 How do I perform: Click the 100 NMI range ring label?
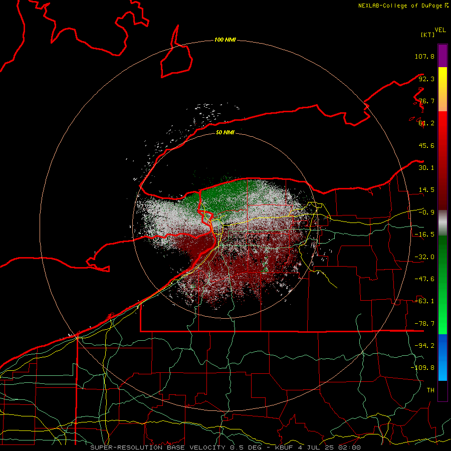(225, 40)
